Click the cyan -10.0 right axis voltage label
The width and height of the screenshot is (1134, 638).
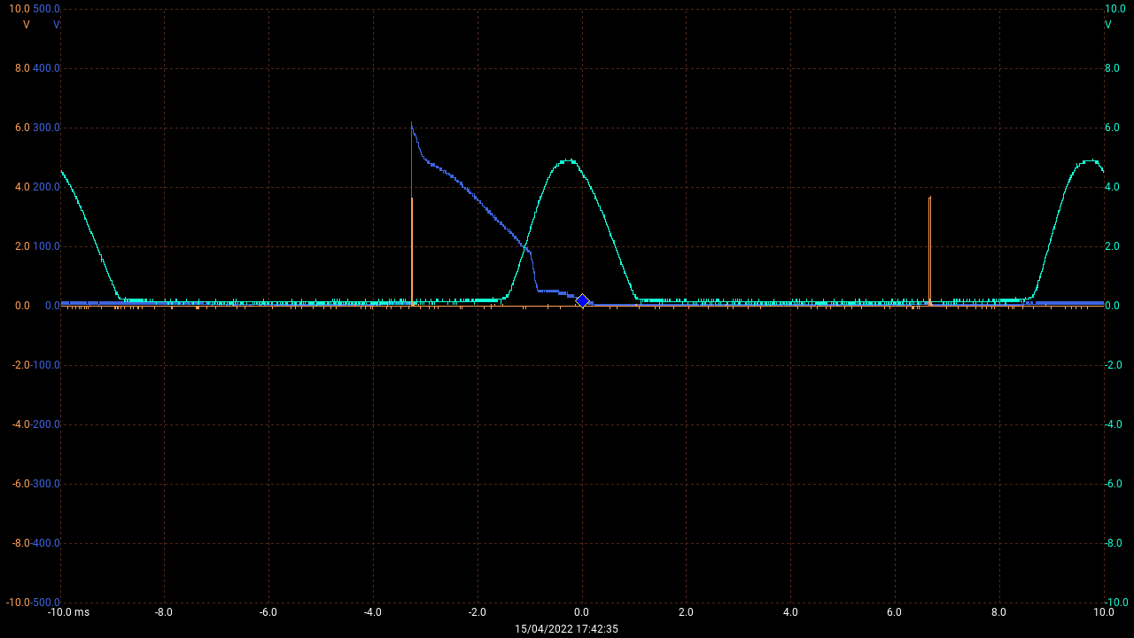1115,603
